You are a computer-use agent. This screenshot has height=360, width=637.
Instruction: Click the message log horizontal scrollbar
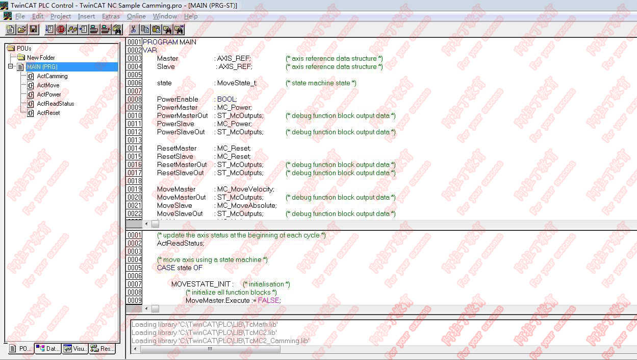[x=210, y=349]
